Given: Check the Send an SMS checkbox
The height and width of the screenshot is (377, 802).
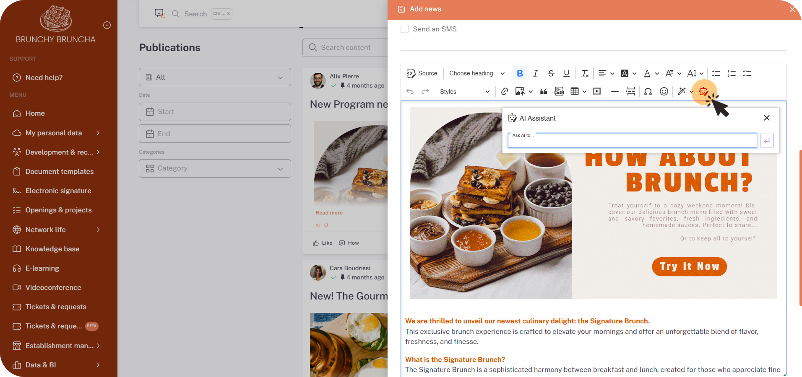Looking at the screenshot, I should 405,29.
